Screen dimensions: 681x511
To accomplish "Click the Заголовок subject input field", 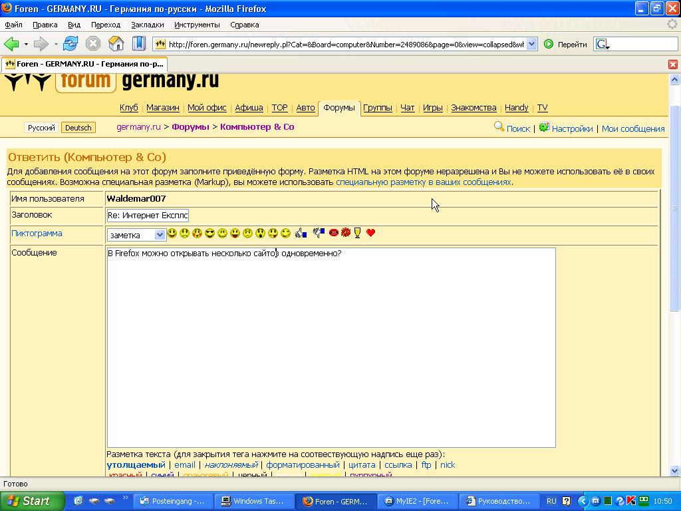I will [148, 215].
